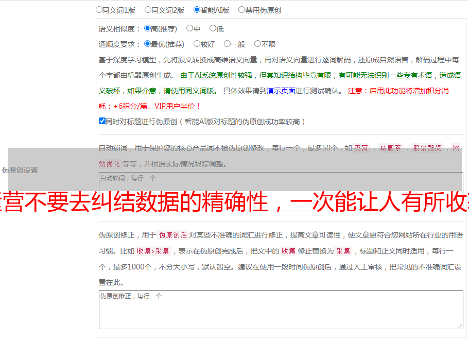The width and height of the screenshot is (469, 339).
Task: Click the 语义相似度： label
Action: coord(119,29)
